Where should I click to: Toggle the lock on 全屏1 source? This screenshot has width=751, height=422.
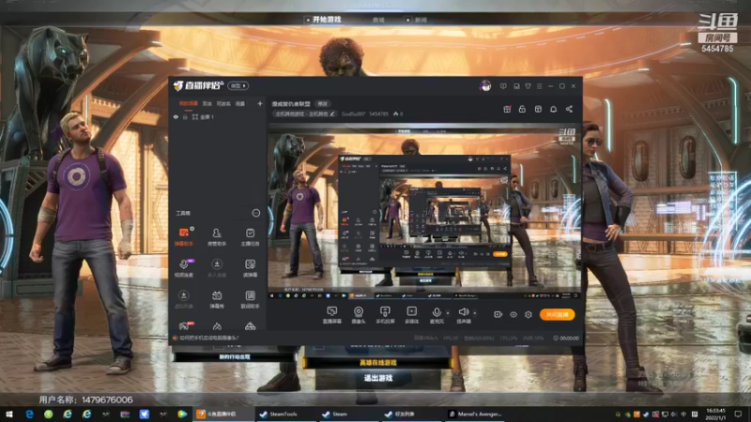(185, 116)
